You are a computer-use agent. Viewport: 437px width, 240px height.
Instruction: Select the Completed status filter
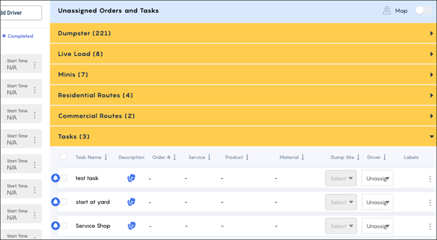tap(18, 36)
